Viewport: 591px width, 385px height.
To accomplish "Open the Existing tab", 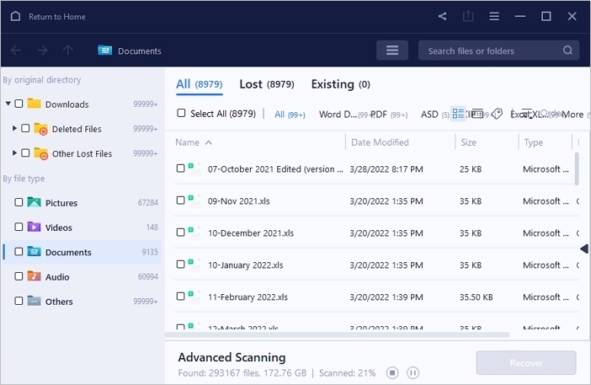I will [x=333, y=84].
